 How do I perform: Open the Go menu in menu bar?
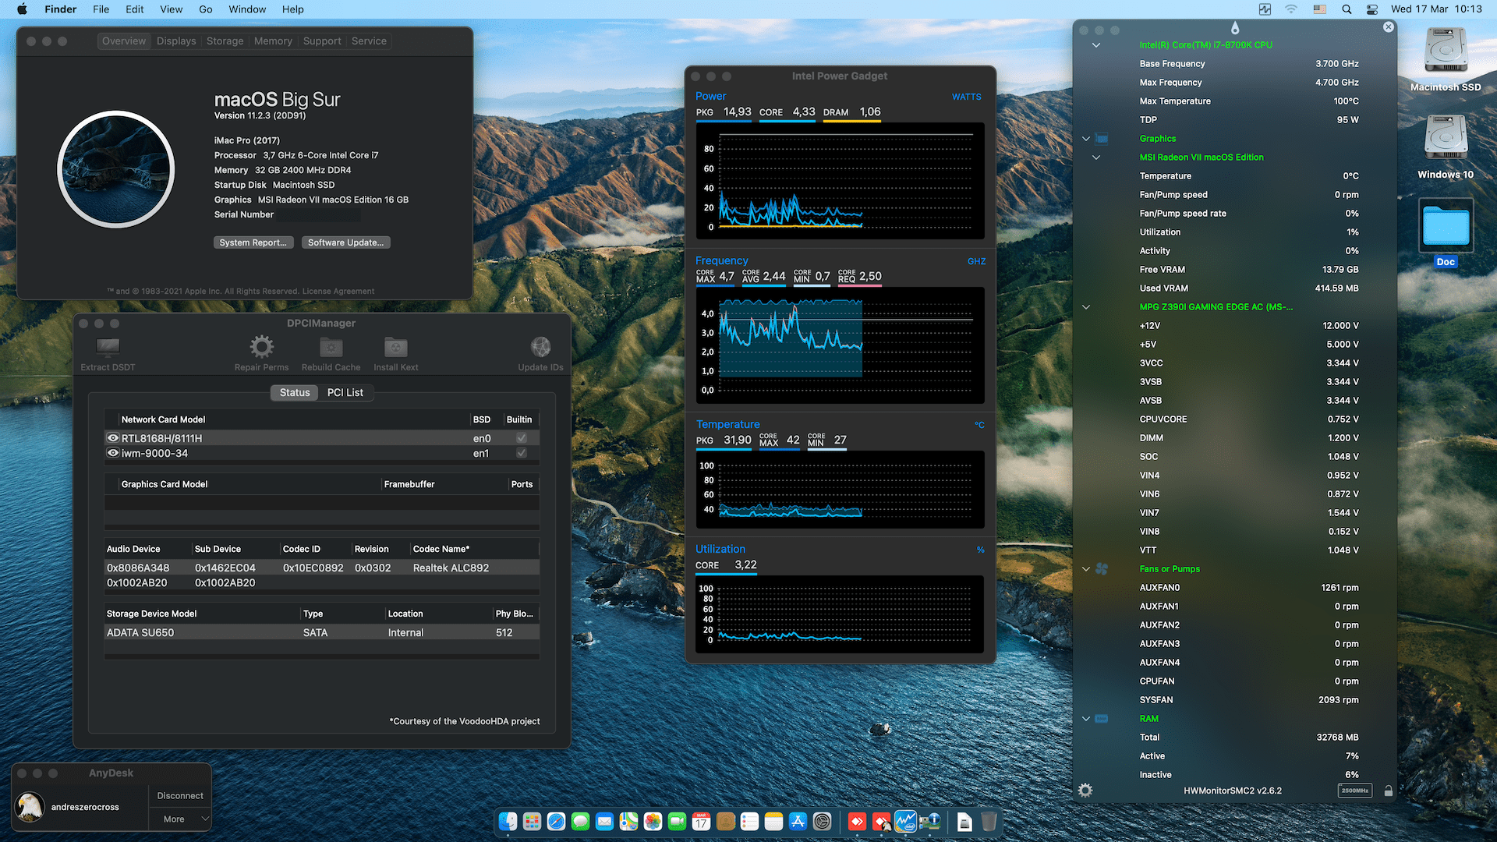click(x=206, y=9)
